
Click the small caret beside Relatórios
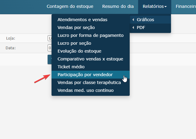click(x=166, y=7)
